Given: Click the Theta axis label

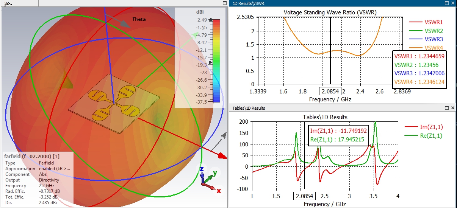Looking at the screenshot, I should [139, 19].
